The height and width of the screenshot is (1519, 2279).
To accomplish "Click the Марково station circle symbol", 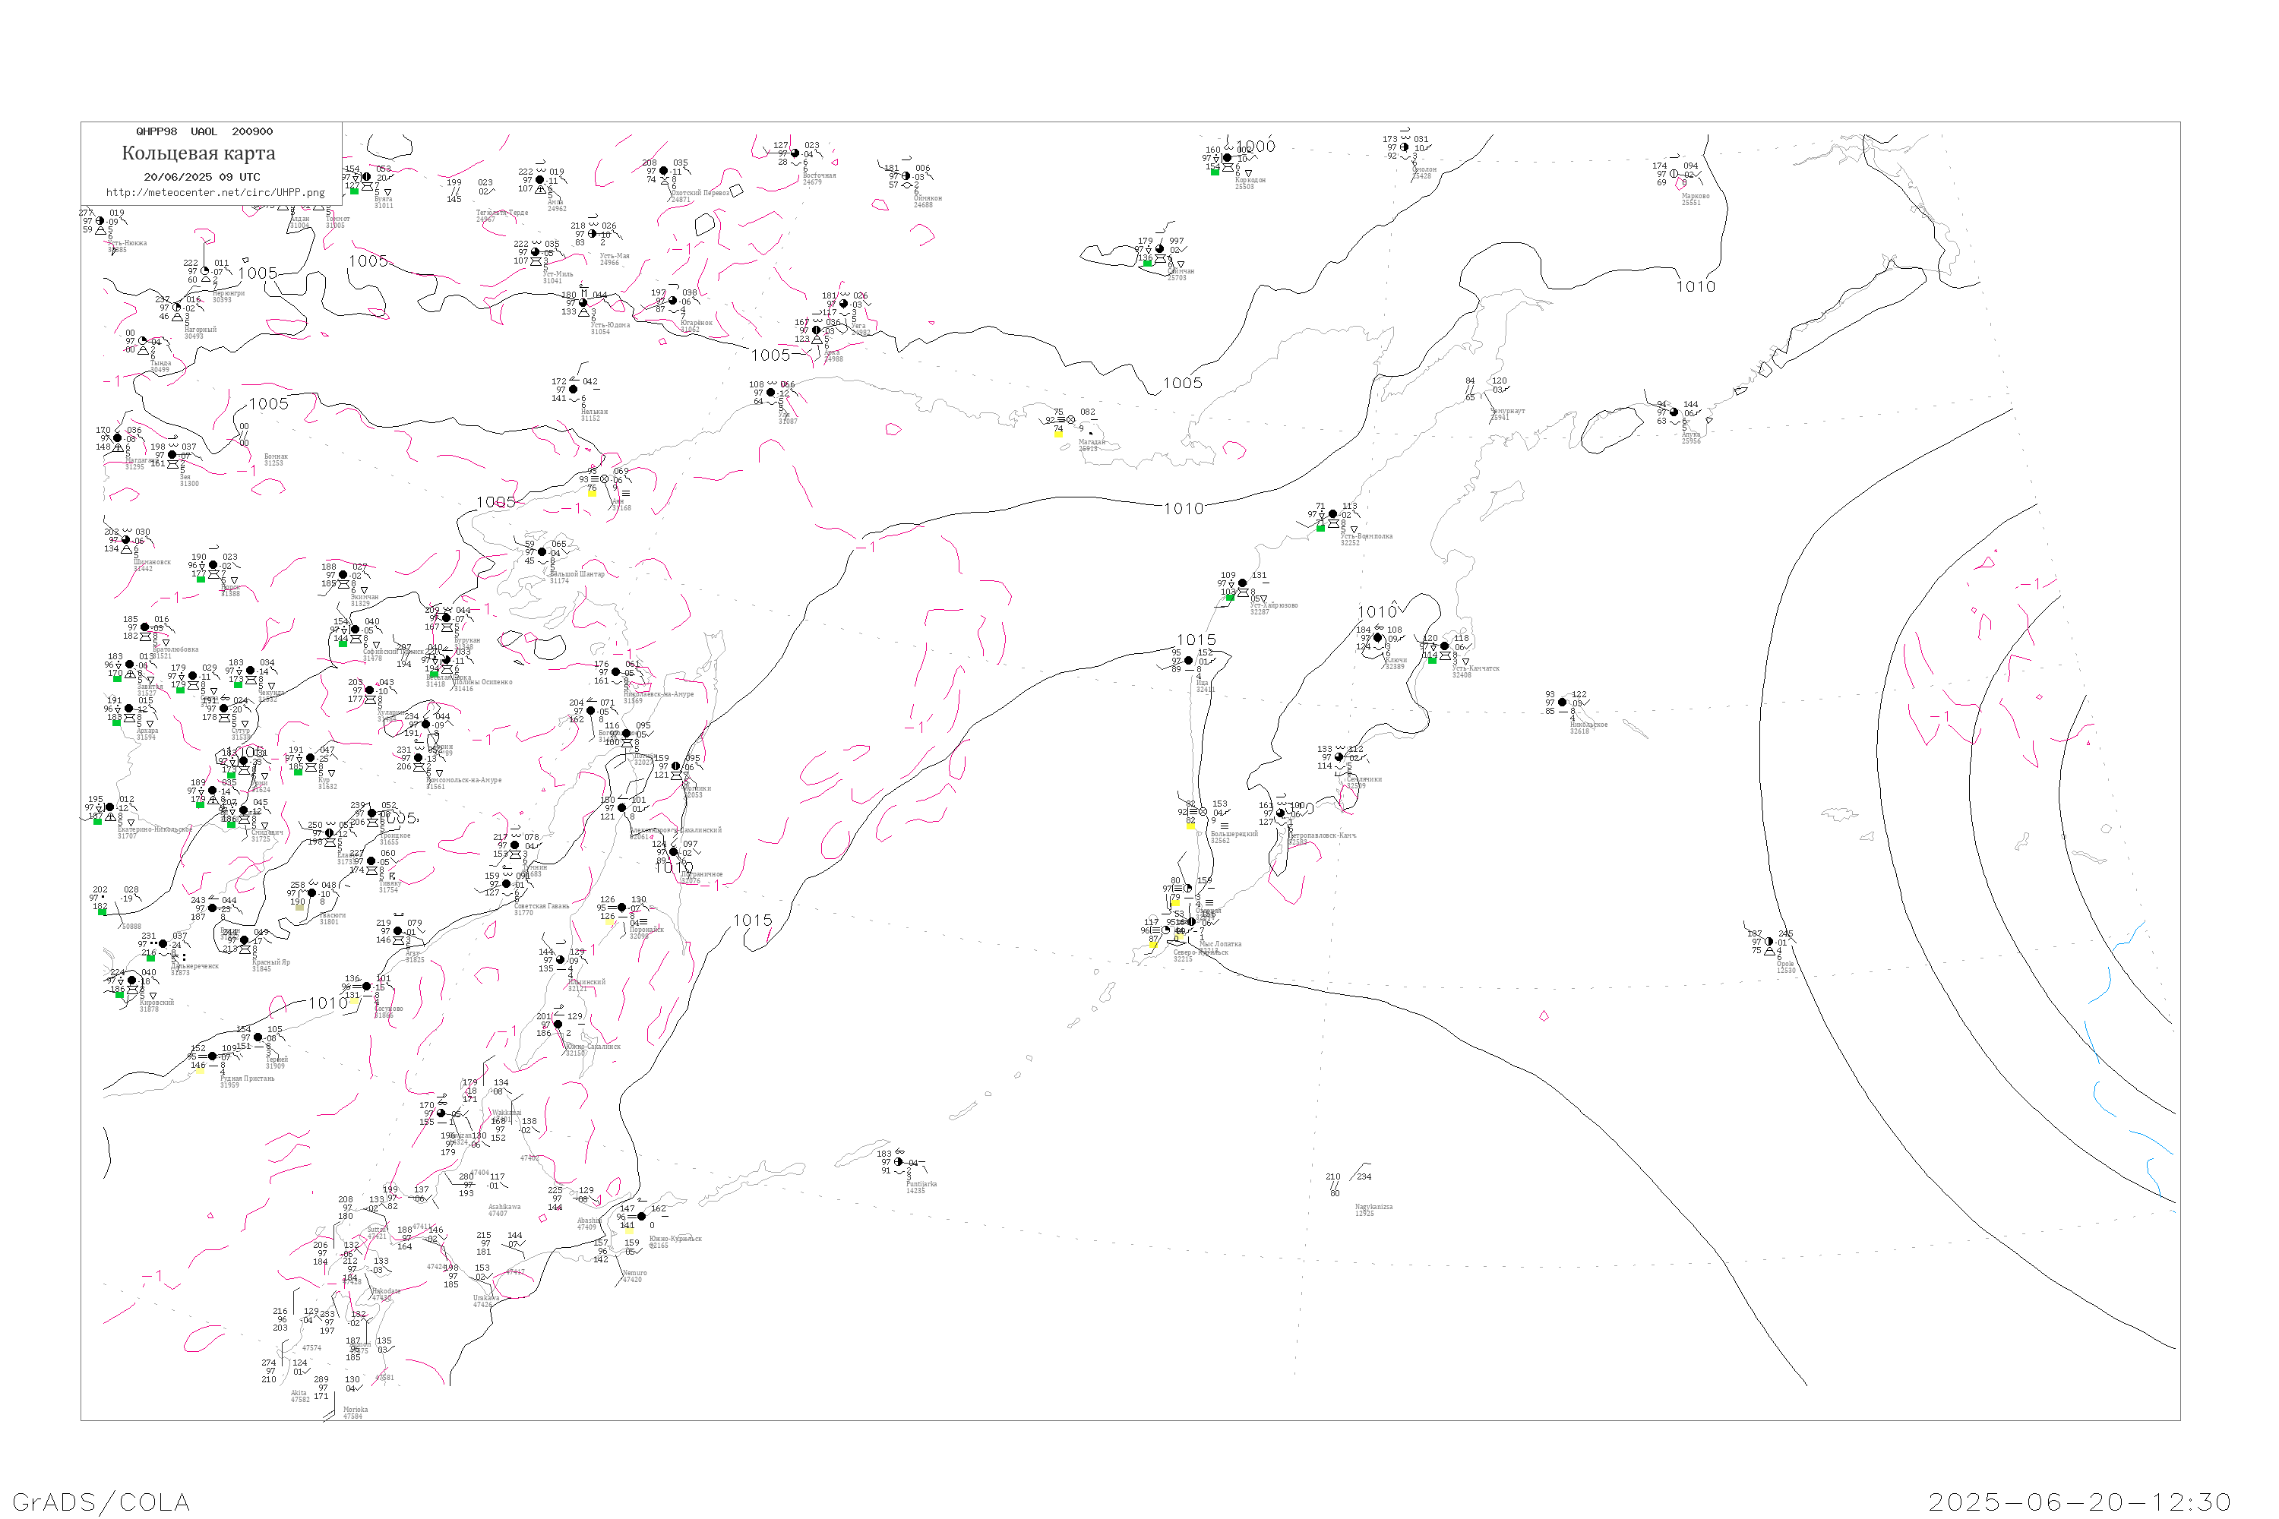I will [x=1674, y=175].
